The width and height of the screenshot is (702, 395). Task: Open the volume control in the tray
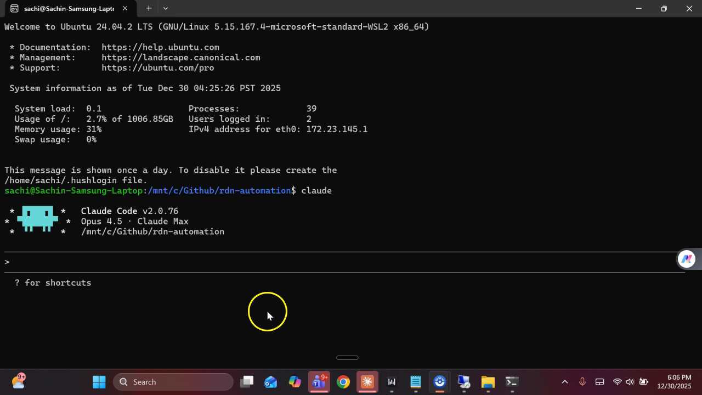coord(630,382)
